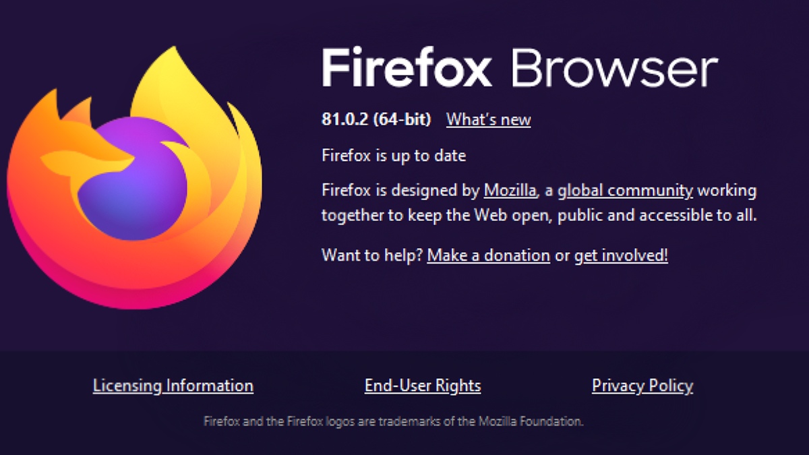Open the global community link
Image resolution: width=809 pixels, height=455 pixels.
(x=625, y=191)
